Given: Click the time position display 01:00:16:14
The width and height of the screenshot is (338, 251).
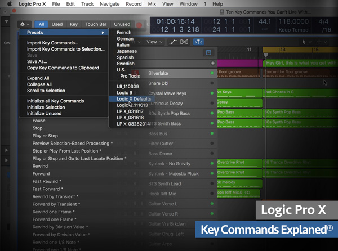Looking at the screenshot, I should 175,21.
